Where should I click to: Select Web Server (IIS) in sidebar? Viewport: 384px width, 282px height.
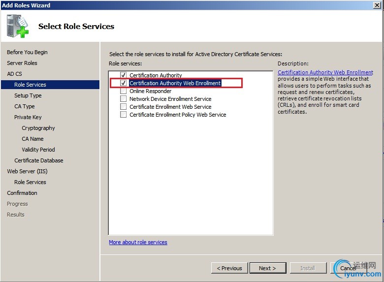click(x=27, y=171)
